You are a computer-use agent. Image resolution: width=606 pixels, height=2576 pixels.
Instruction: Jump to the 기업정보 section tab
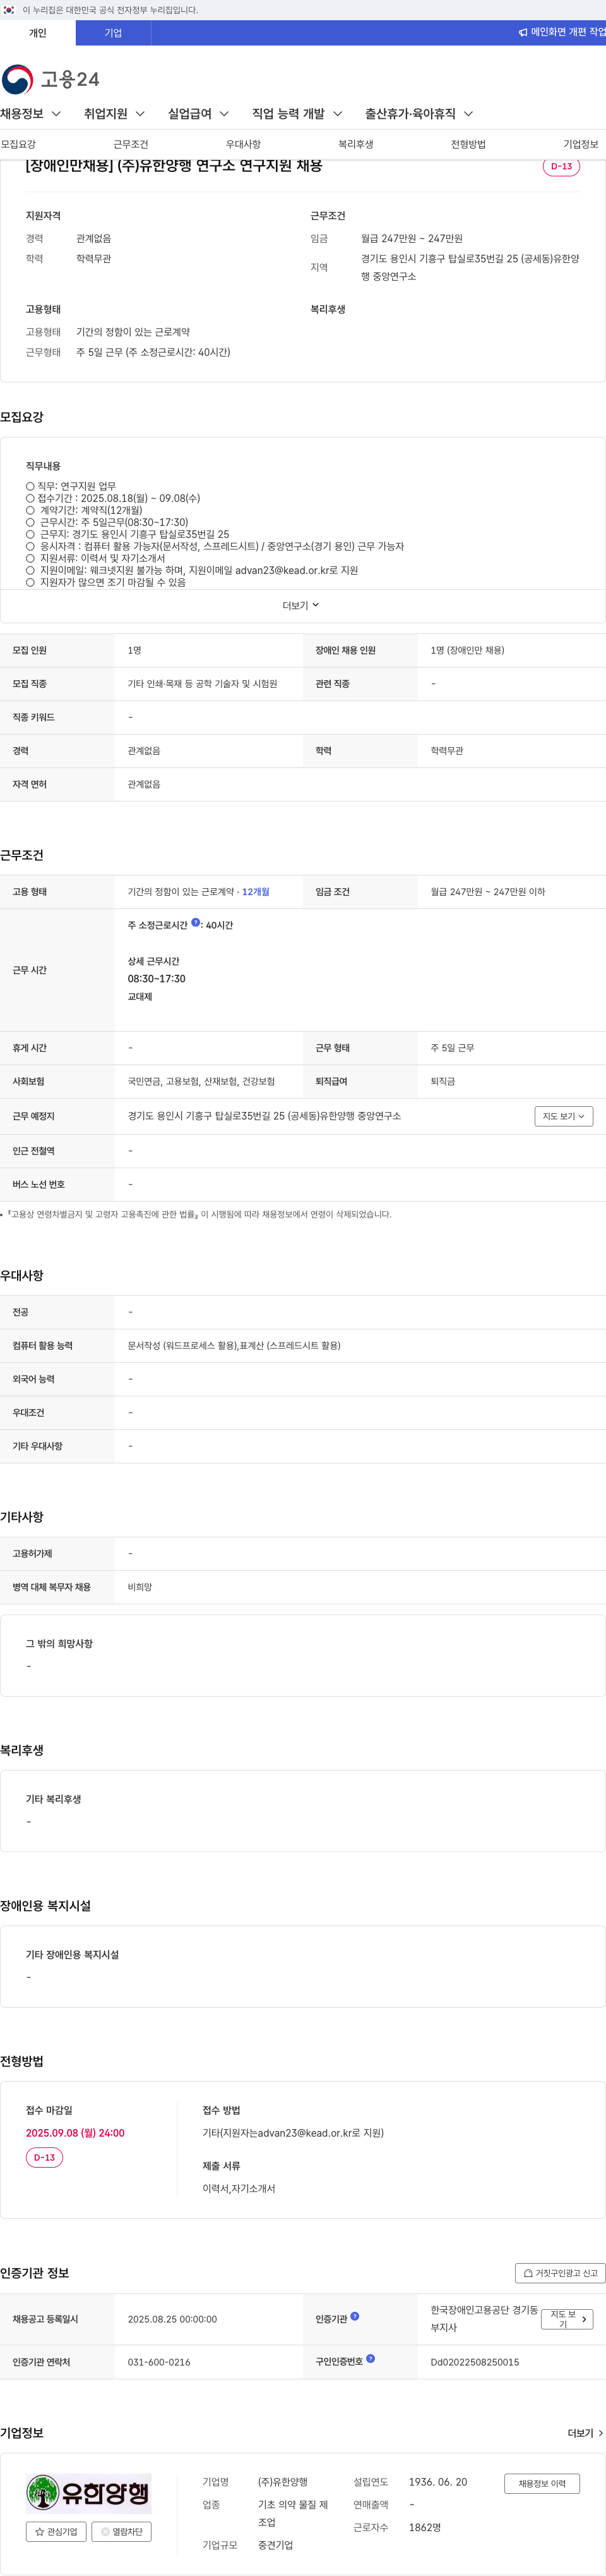click(581, 145)
